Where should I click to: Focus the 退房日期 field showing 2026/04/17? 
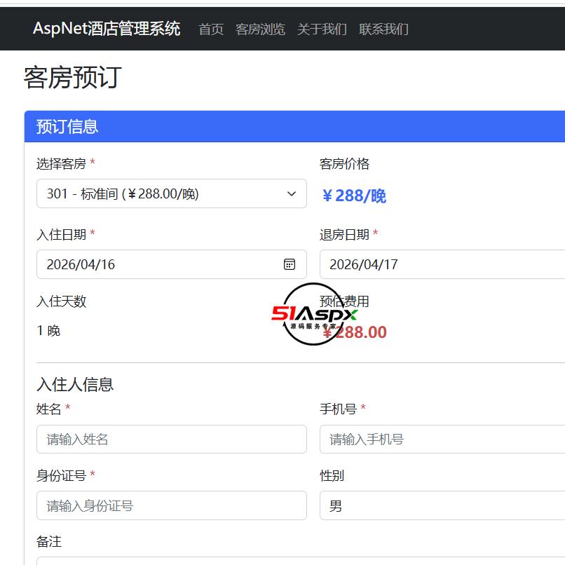click(442, 264)
